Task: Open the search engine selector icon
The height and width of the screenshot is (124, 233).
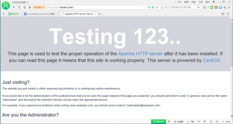Action: (x=162, y=7)
